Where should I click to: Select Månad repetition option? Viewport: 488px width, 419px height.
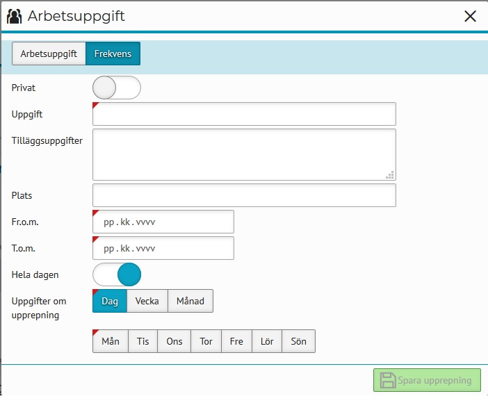[x=190, y=301]
